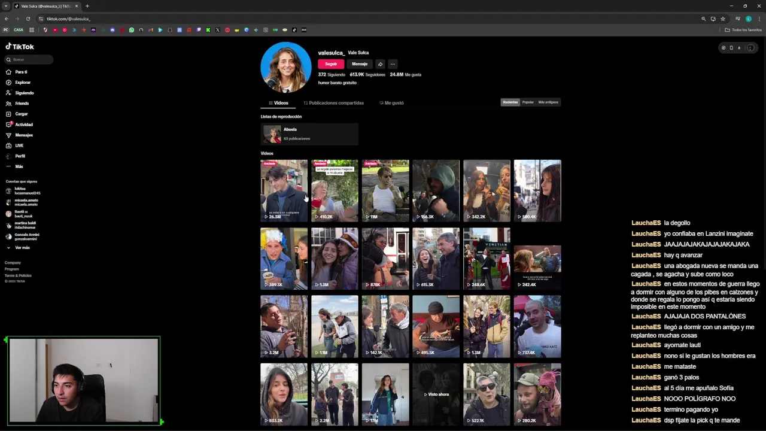Open the tab search dropdown arrow

click(6, 6)
